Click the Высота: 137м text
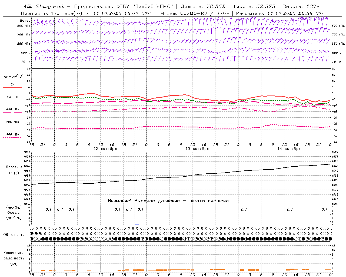Image resolution: width=346 pixels, height=277 pixels. pyautogui.click(x=301, y=6)
